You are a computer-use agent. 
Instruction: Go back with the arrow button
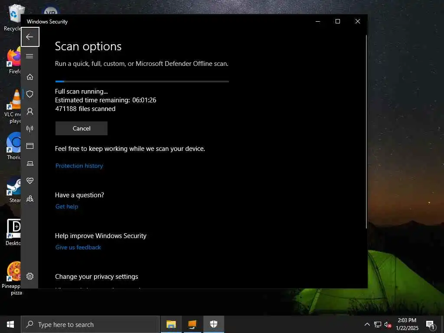[30, 37]
